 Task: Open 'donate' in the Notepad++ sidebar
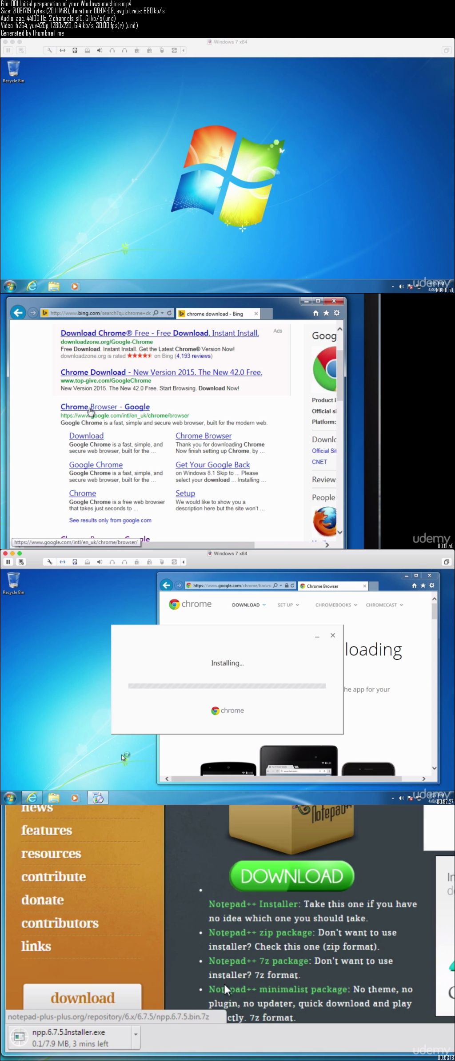(x=43, y=900)
